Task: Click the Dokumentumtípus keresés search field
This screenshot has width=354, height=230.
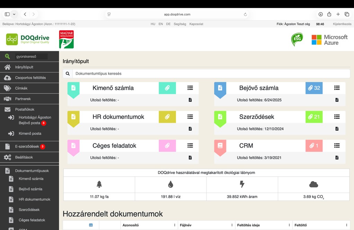Action: pos(211,74)
